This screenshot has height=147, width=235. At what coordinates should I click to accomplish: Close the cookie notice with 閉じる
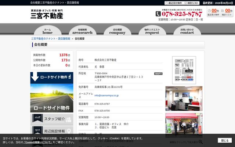coord(225,140)
